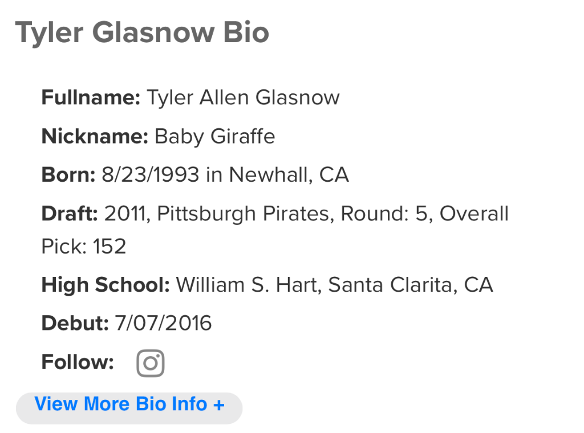Click the Baby Giraffe nickname text
The height and width of the screenshot is (433, 584).
pos(214,137)
